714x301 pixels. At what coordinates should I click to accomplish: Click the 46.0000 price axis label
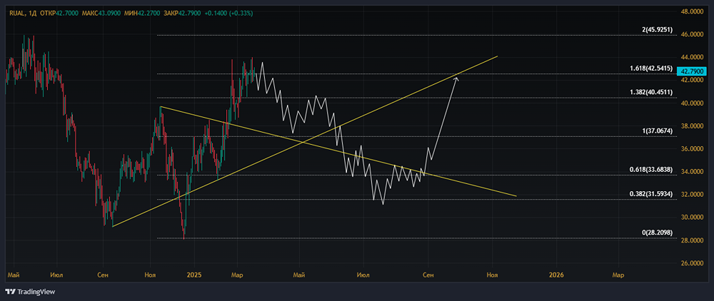[x=691, y=34]
